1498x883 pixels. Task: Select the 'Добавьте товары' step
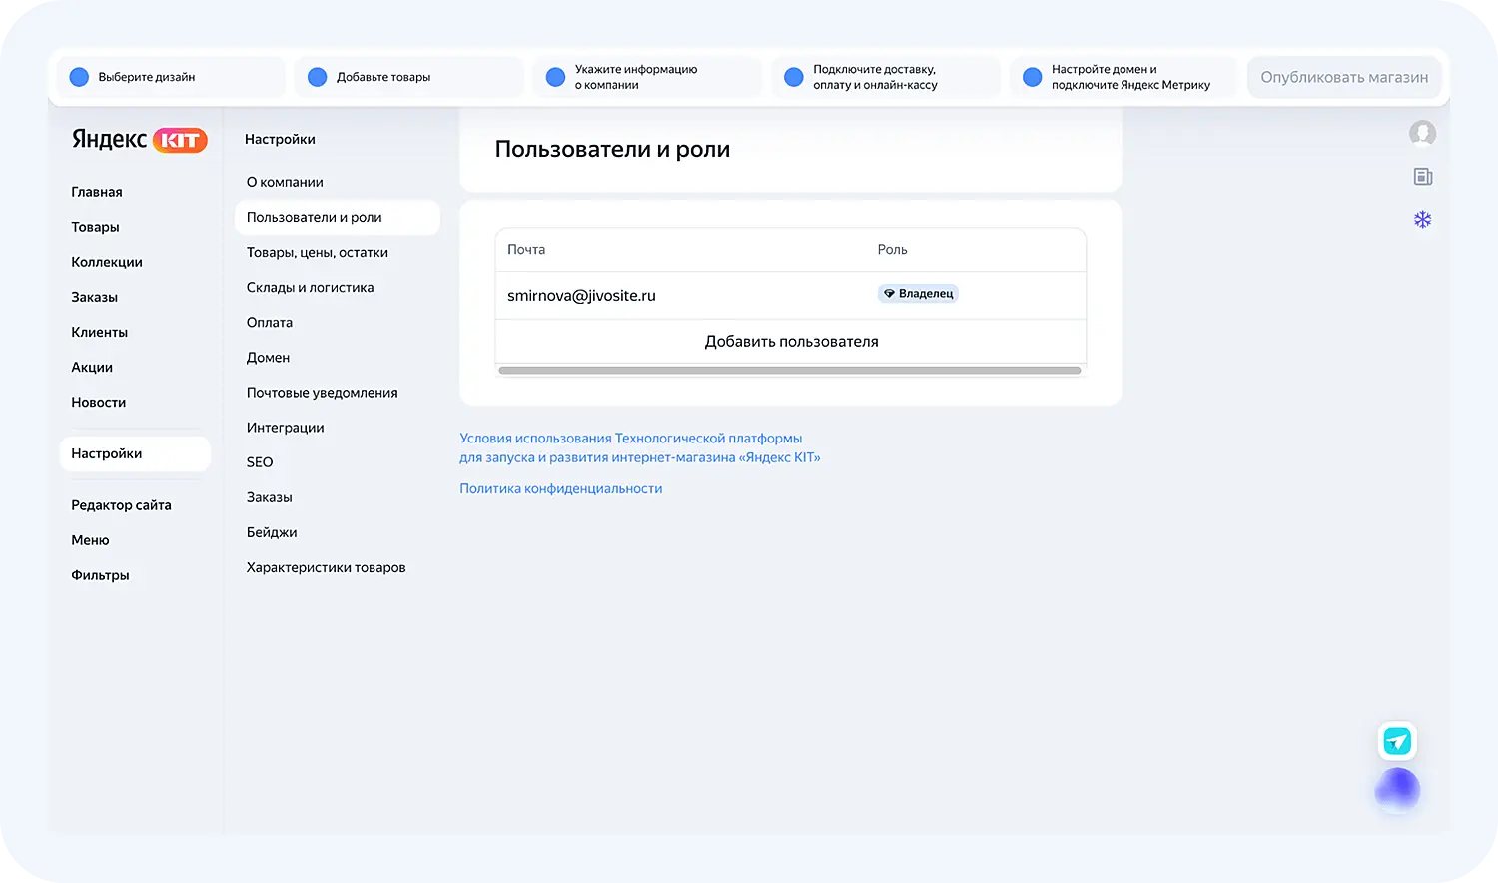coord(408,77)
